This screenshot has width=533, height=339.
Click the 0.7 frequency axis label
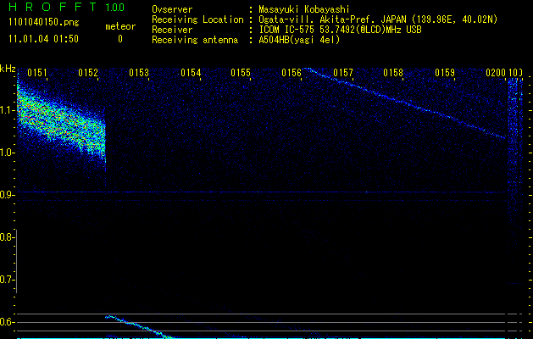click(7, 280)
